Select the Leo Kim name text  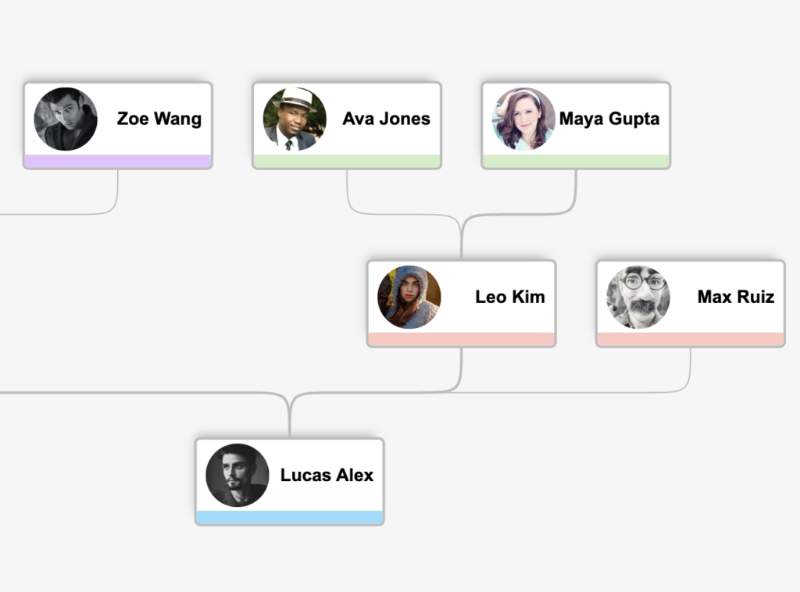coord(510,297)
